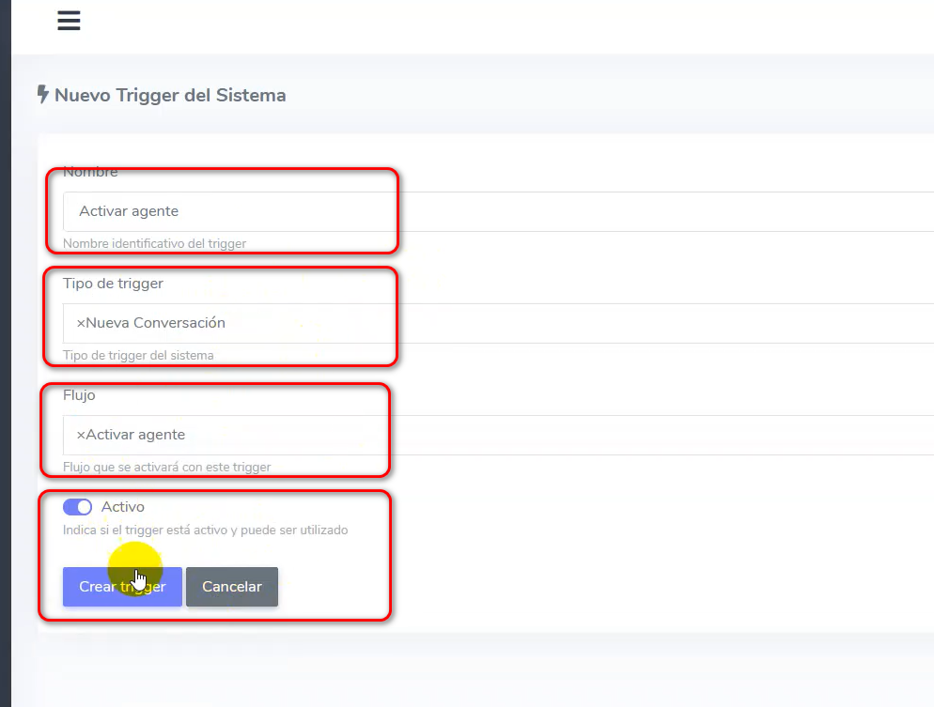Click the hint 'Tipo de trigger del sistema'

tap(138, 356)
